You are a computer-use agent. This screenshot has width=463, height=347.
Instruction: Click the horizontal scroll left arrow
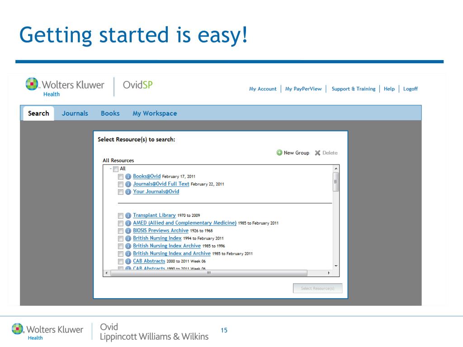coord(107,273)
